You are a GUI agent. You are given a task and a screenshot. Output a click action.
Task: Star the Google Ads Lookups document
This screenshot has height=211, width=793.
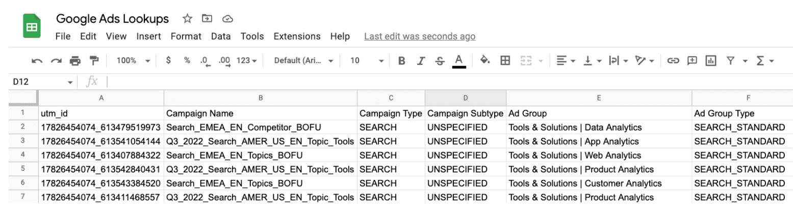point(187,19)
